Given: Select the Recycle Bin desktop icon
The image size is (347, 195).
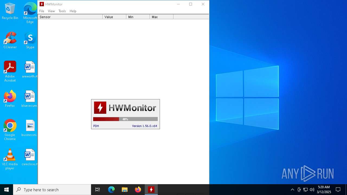Looking at the screenshot, I should click(x=10, y=11).
